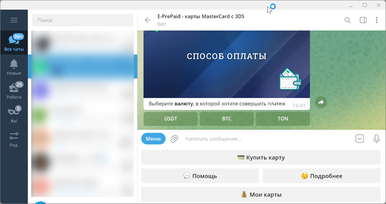Image resolution: width=386 pixels, height=204 pixels.
Task: Hide the bot keyboard toggle icon
Action: tap(360, 139)
